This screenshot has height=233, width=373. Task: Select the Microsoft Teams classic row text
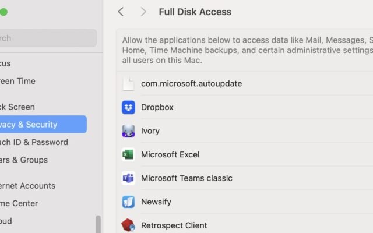coord(186,178)
